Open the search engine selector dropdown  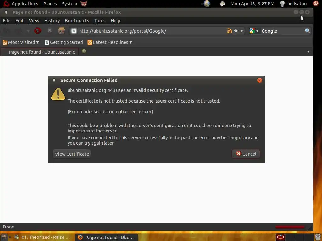(254, 31)
